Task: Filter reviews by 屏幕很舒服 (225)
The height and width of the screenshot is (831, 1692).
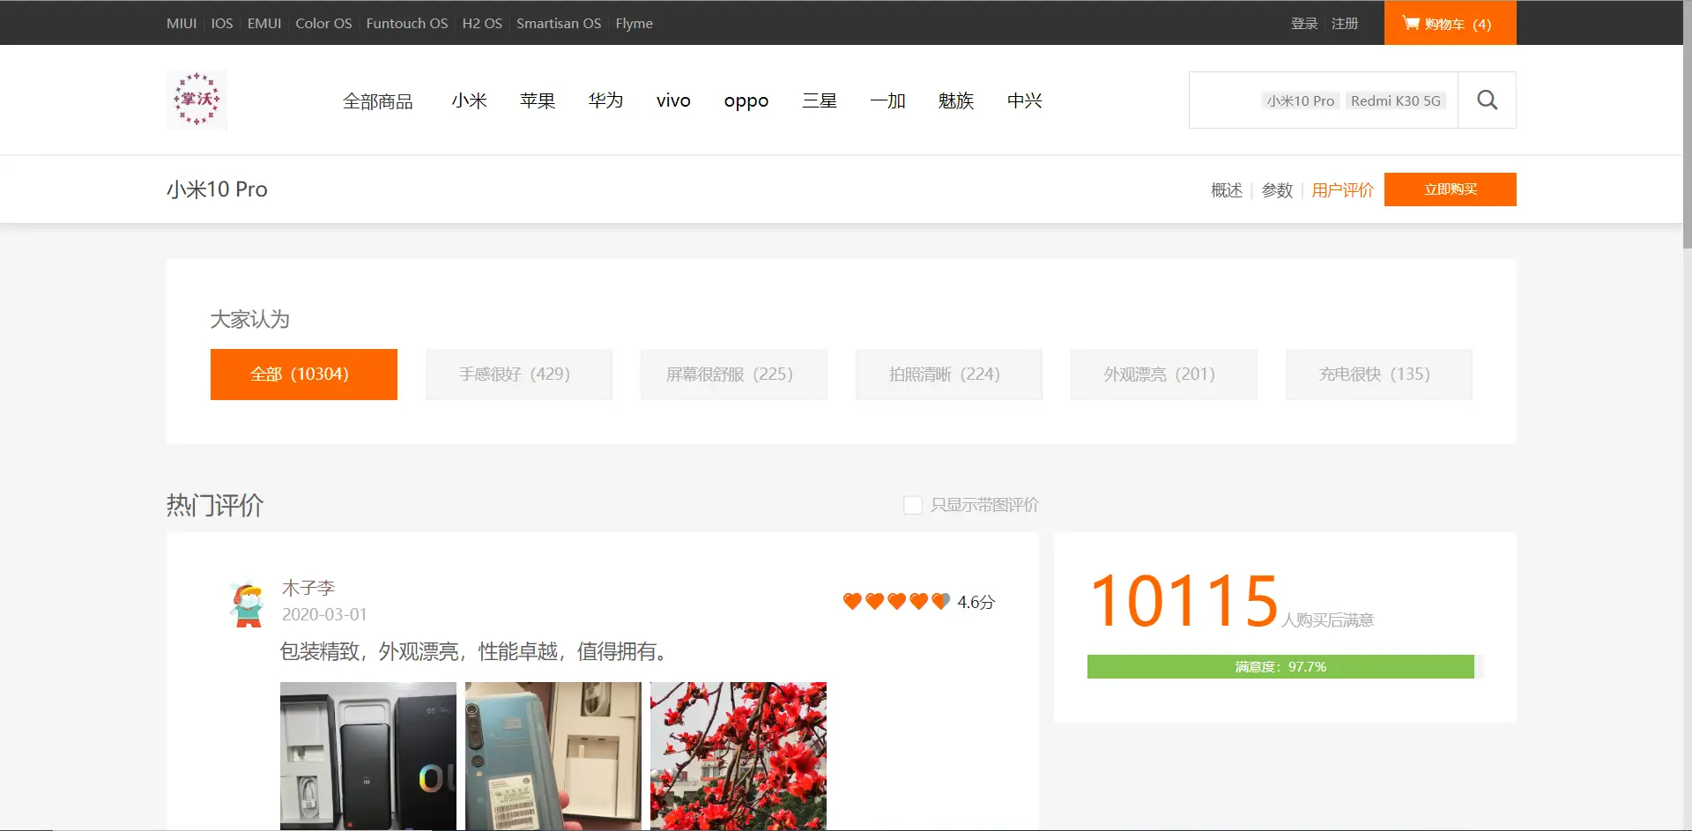Action: 734,375
